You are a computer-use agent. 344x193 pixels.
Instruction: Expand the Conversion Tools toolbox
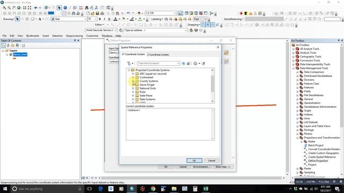293,61
